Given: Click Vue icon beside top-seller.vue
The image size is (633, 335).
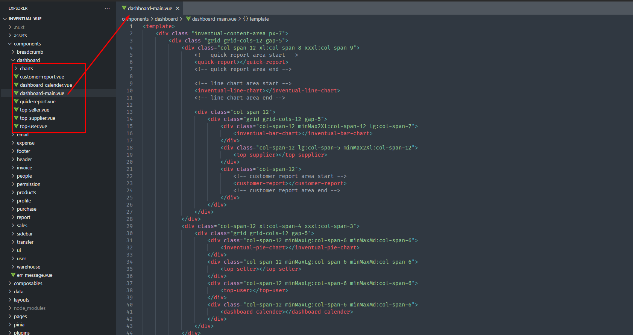Looking at the screenshot, I should (16, 110).
